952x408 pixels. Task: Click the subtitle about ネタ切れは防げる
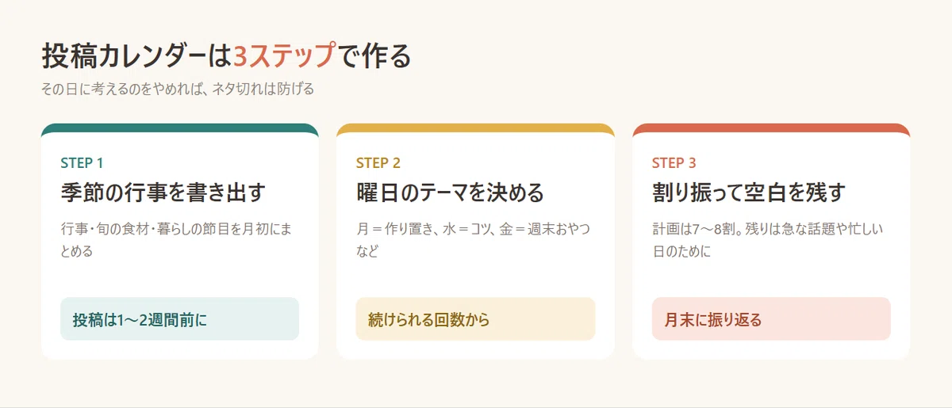[x=178, y=89]
